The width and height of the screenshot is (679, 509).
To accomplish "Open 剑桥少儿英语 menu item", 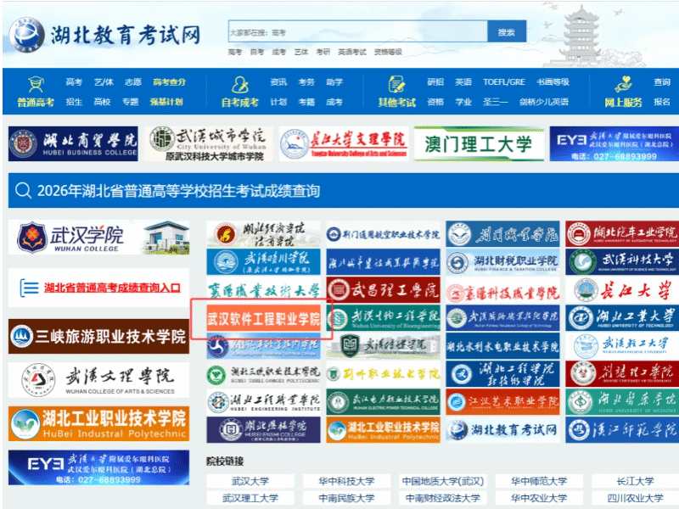I will click(x=544, y=102).
